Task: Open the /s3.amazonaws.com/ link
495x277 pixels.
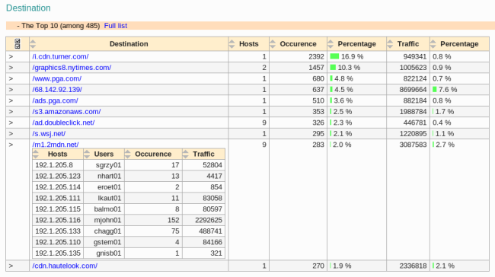Action: (x=66, y=112)
